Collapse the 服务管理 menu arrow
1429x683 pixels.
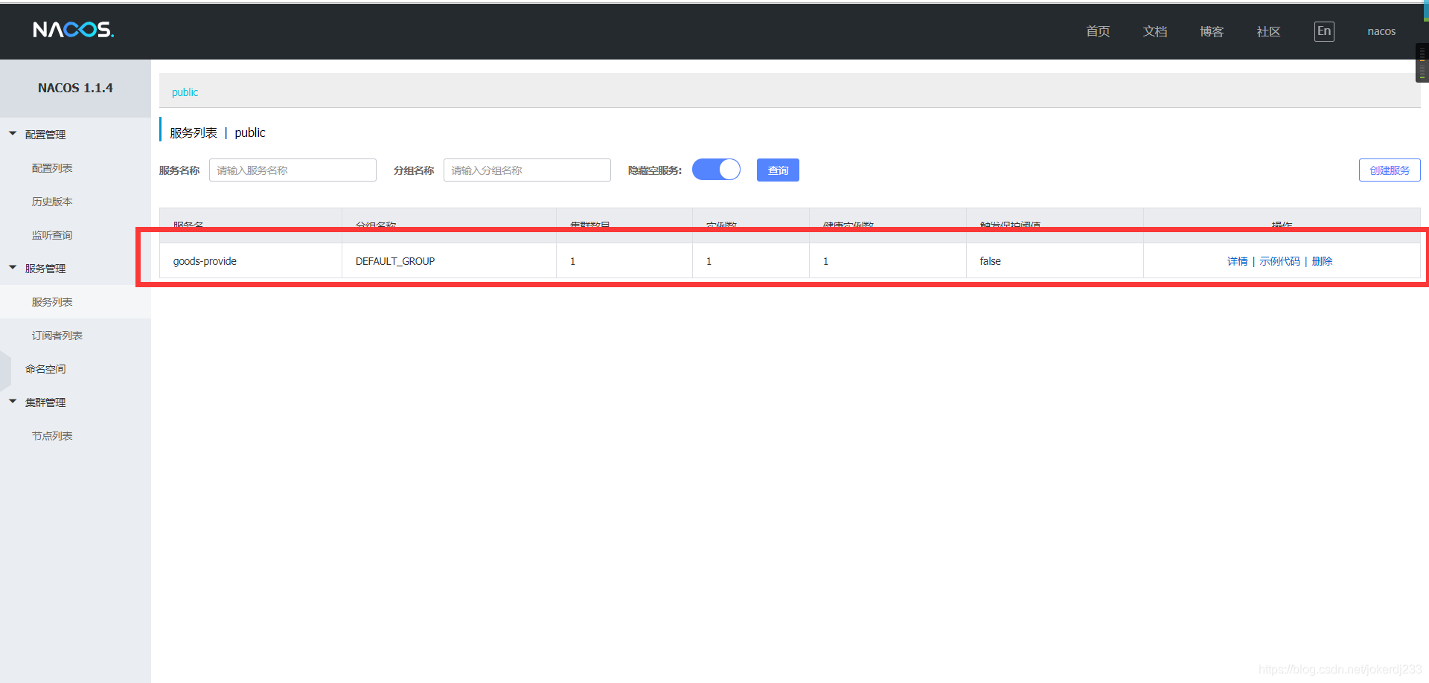[x=13, y=268]
